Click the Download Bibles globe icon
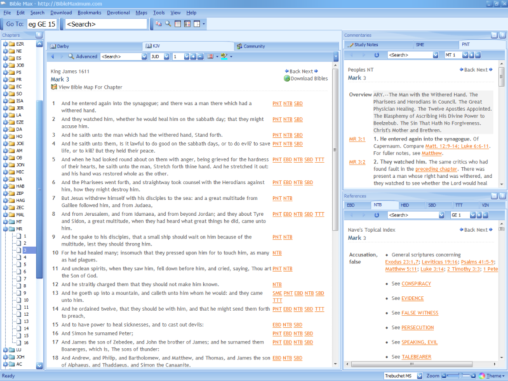Screen dimensions: 508x381 tap(287, 79)
